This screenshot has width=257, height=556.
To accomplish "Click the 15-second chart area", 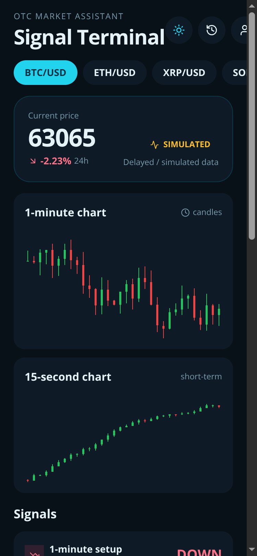I will [x=123, y=442].
